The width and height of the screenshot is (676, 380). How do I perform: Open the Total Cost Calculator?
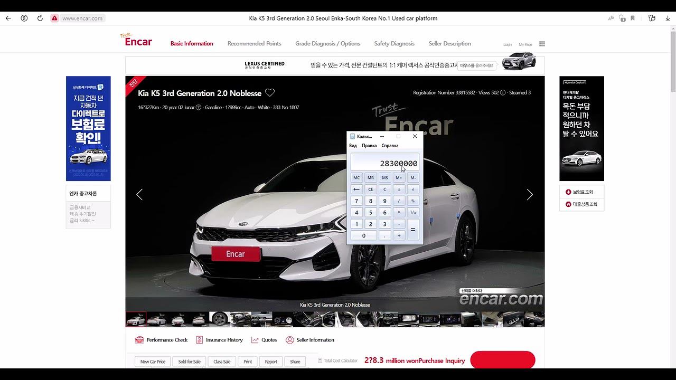338,361
